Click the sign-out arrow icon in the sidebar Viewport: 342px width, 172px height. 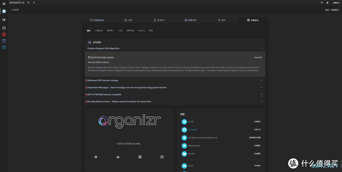click(4, 20)
